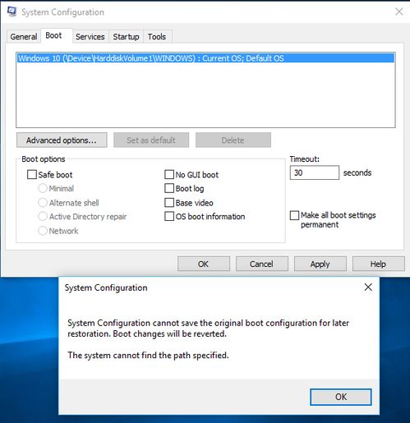Open the Tools tab
The image size is (410, 423).
point(157,36)
